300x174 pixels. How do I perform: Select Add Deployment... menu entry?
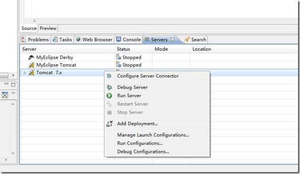coord(137,123)
